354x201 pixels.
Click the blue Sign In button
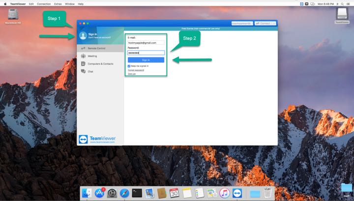pos(146,60)
